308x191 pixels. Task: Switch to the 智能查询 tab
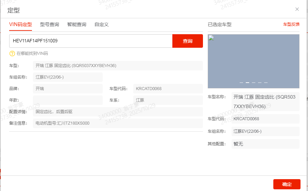coord(76,24)
